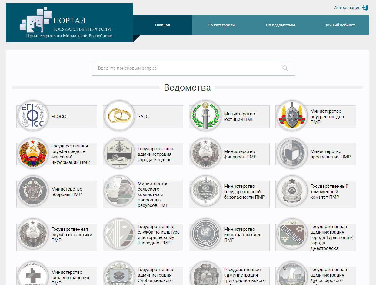This screenshot has height=285, width=376.
Task: Click the Авторизация link text
Action: coord(347,8)
